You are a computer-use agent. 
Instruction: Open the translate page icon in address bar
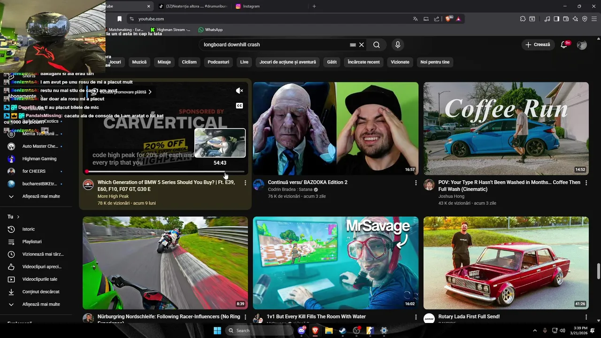(x=415, y=19)
